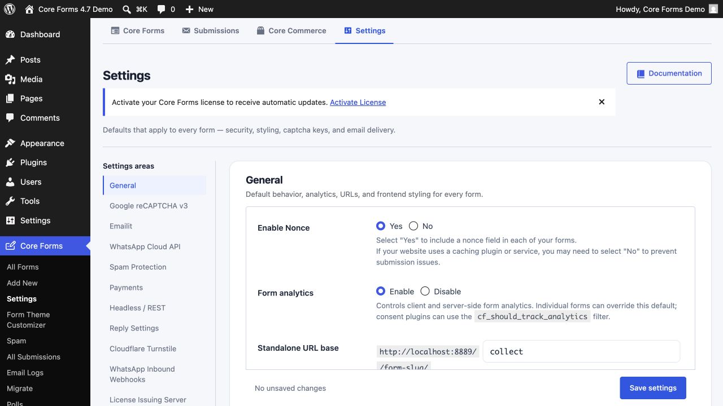Dismiss the license activation notice

coord(602,102)
